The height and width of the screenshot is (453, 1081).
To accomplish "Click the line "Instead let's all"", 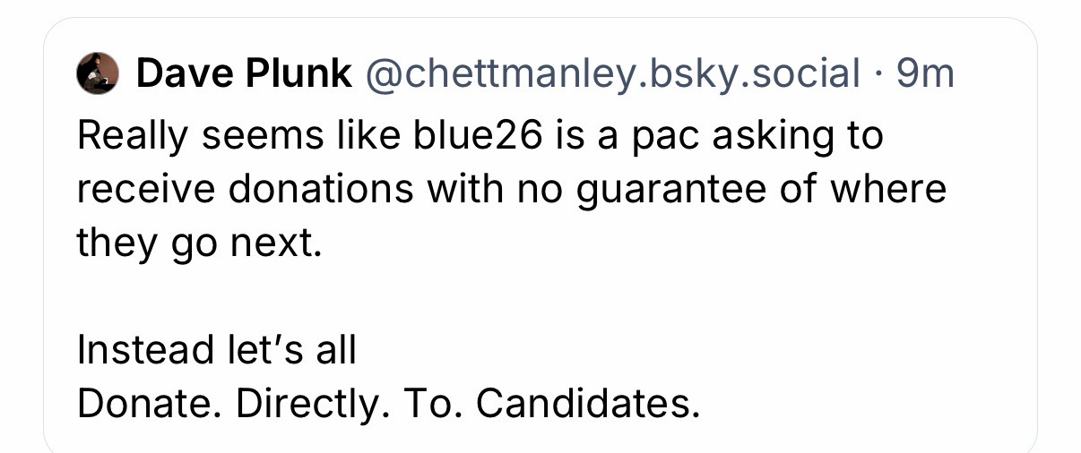I will [x=217, y=350].
